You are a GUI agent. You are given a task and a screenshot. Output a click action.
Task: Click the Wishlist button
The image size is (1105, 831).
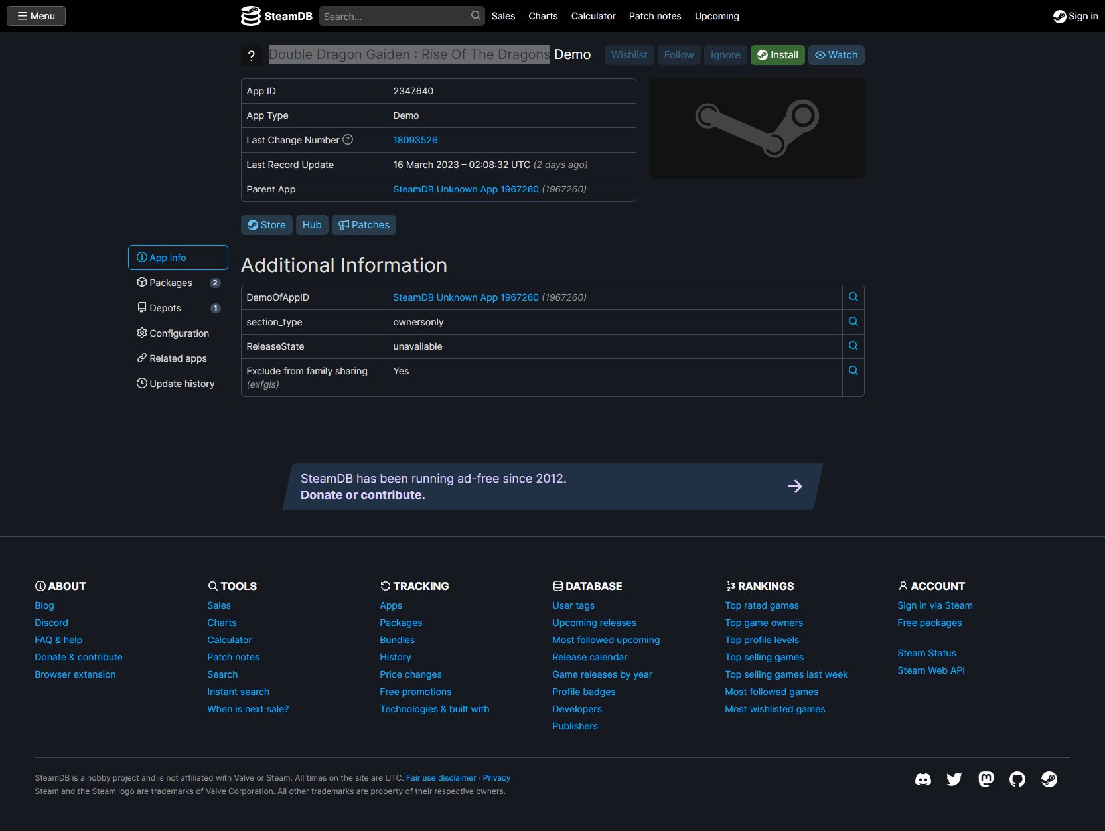(x=629, y=55)
